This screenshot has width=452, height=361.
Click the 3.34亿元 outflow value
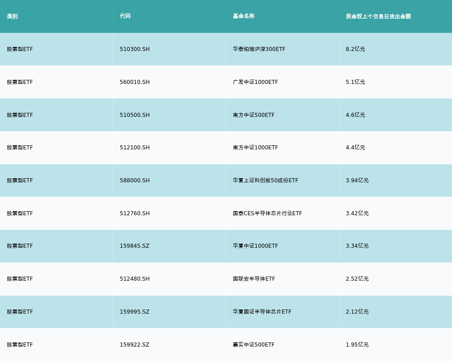pos(357,246)
